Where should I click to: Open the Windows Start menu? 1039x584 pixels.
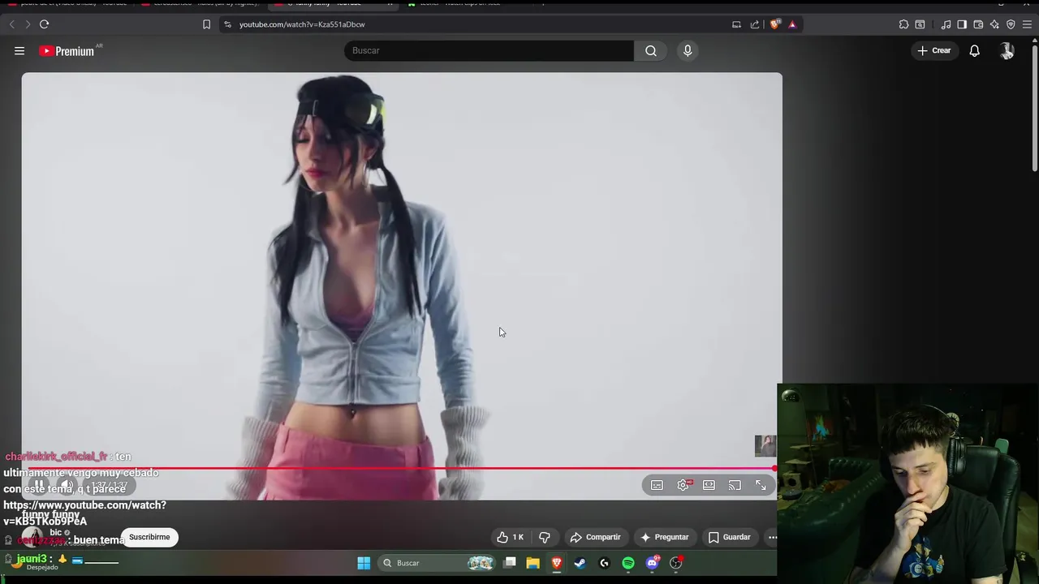tap(364, 563)
